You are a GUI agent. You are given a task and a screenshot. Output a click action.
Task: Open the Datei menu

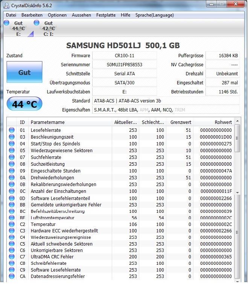pyautogui.click(x=11, y=15)
